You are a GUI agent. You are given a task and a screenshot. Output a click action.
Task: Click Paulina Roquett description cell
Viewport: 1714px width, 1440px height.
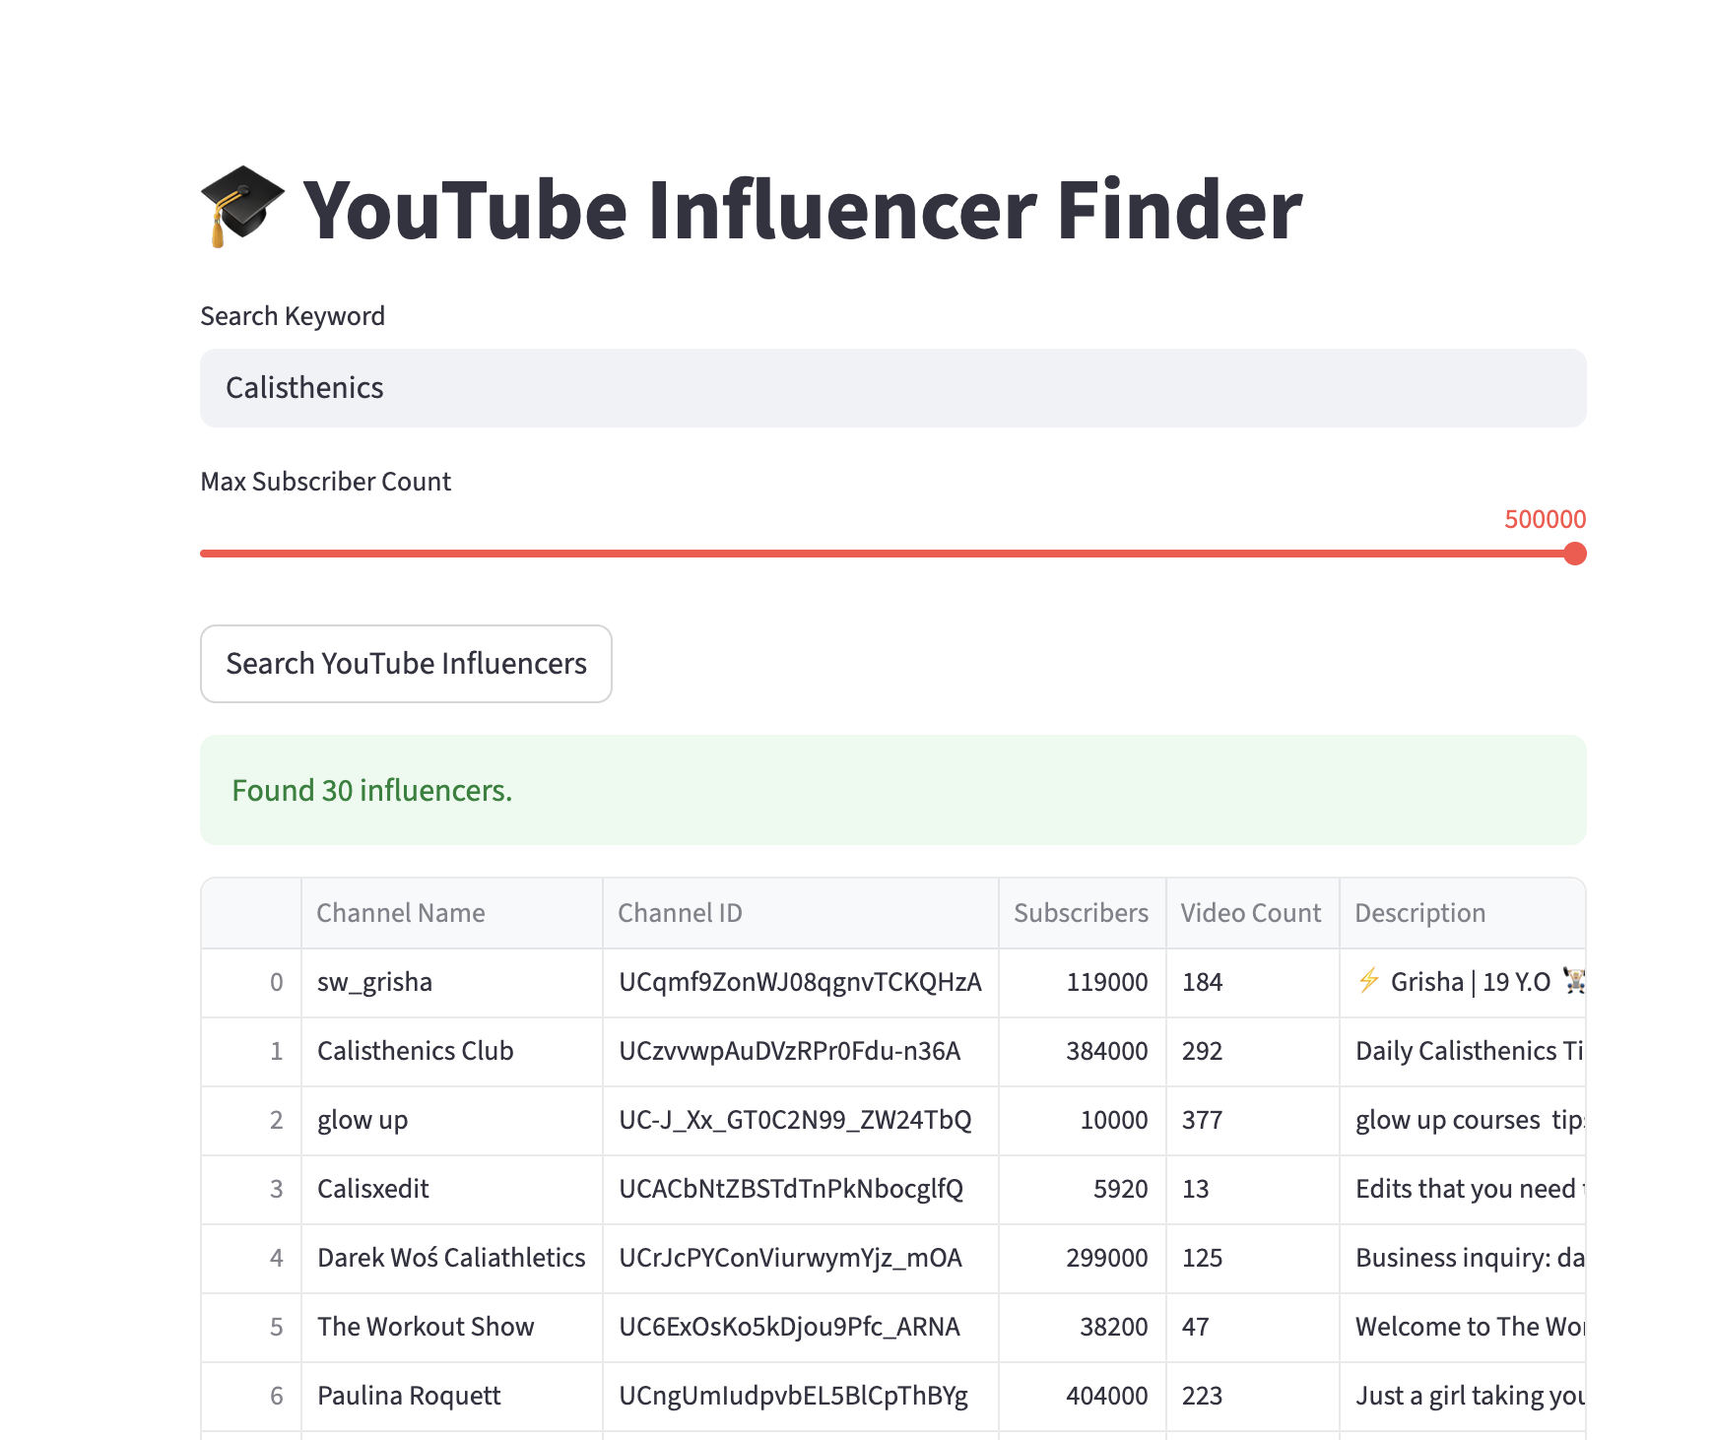pos(1468,1396)
